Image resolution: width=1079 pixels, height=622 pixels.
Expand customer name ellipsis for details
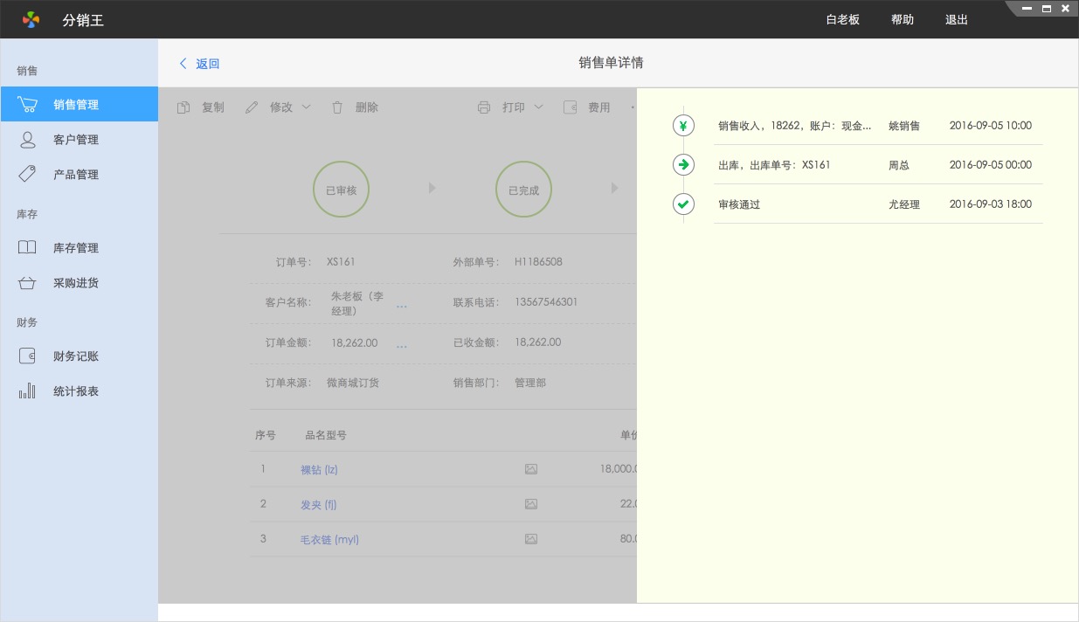401,307
